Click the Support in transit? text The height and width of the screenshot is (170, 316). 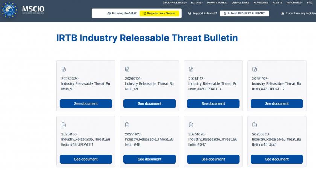coord(205,13)
